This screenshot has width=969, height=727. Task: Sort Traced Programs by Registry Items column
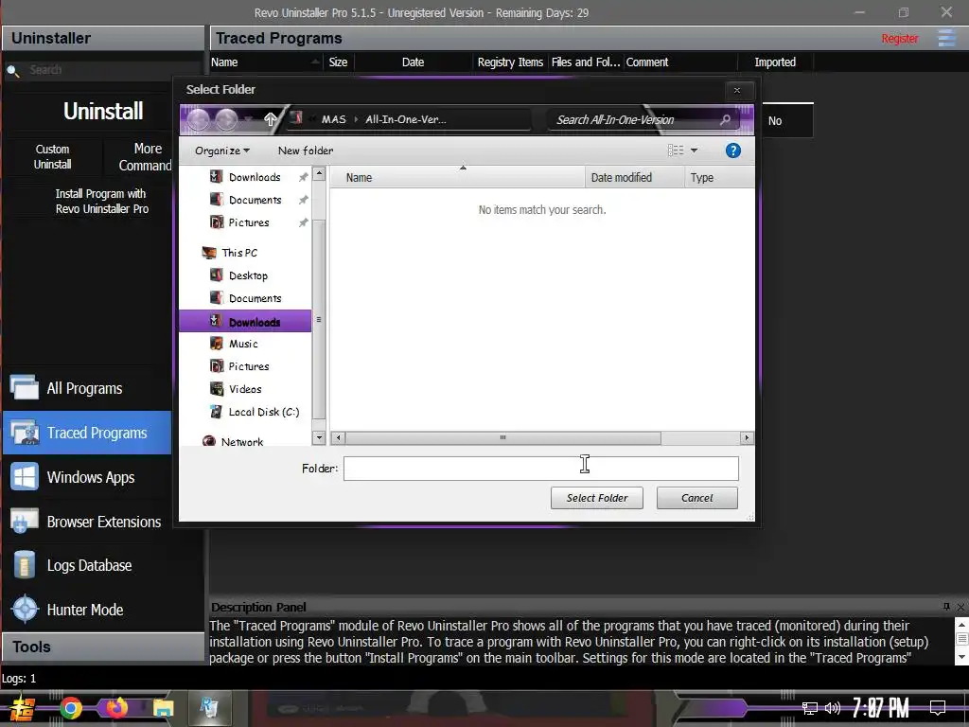click(510, 62)
